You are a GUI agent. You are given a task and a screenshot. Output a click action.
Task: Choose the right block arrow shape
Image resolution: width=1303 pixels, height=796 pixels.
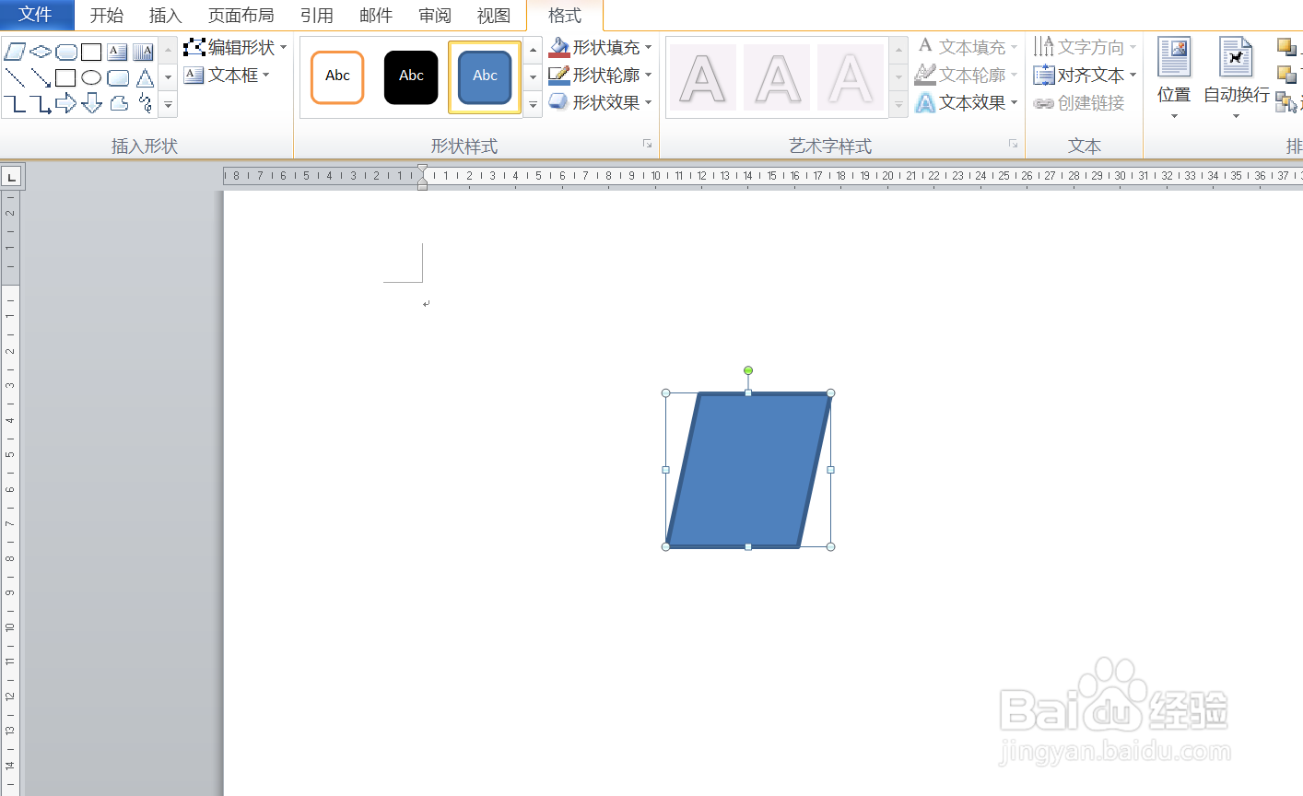pyautogui.click(x=65, y=103)
